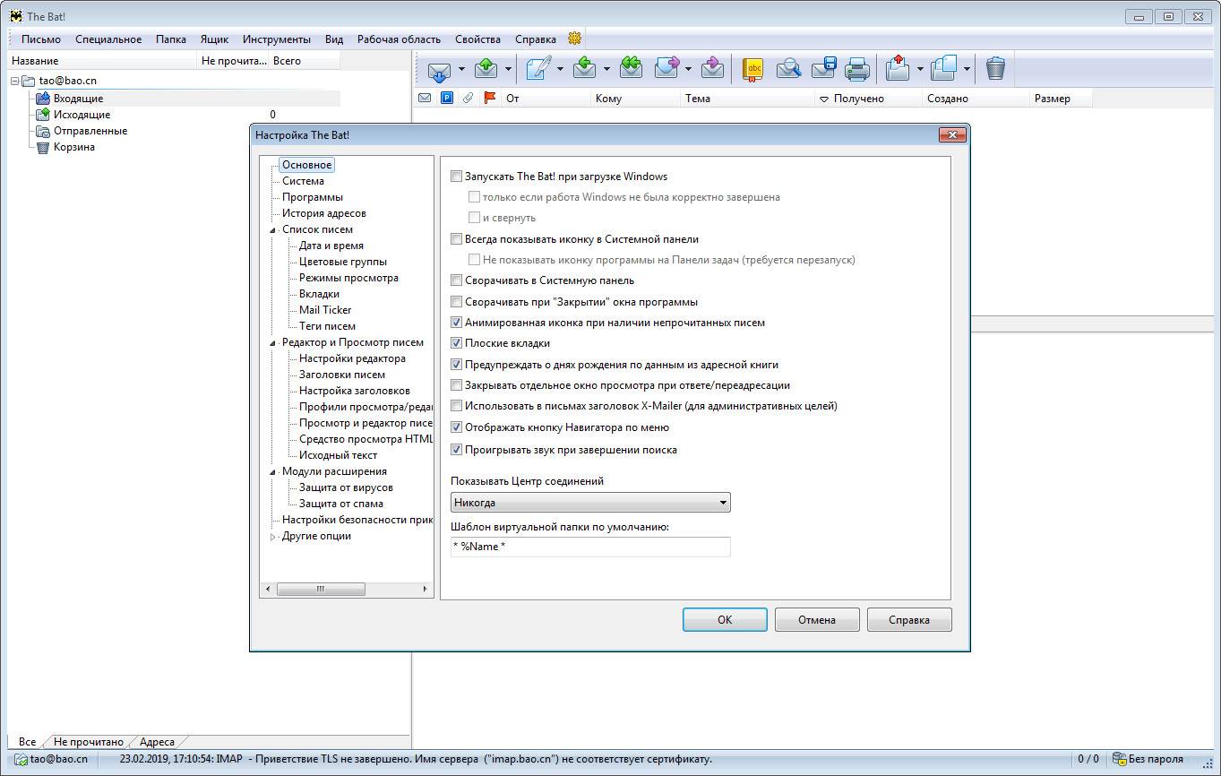Check Сворачивать в Системную панель
Image resolution: width=1221 pixels, height=776 pixels.
tap(457, 280)
